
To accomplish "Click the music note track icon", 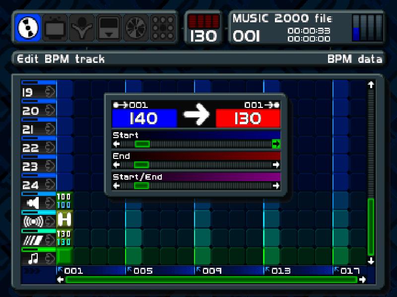I will click(x=33, y=258).
